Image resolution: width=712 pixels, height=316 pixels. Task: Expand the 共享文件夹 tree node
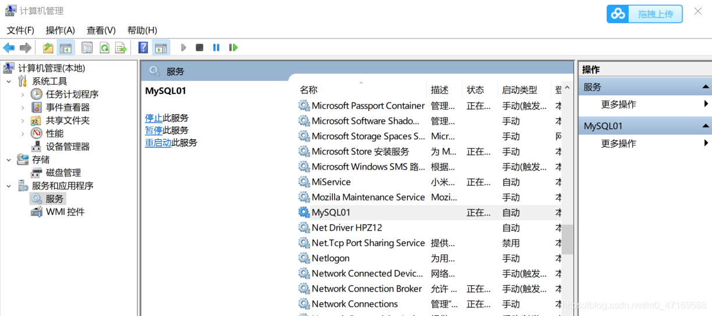[x=23, y=120]
